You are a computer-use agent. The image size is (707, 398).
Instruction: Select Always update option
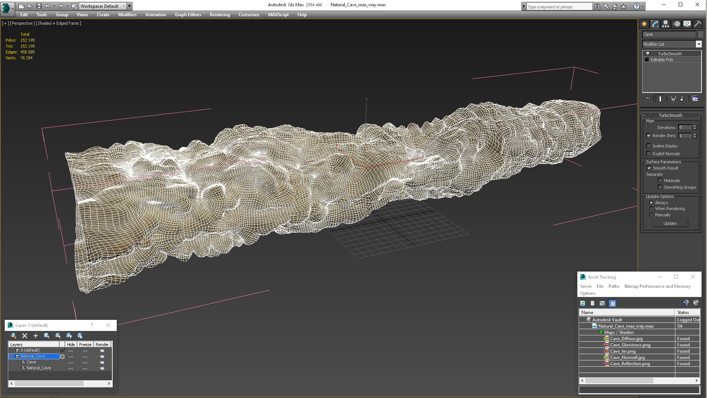[651, 203]
